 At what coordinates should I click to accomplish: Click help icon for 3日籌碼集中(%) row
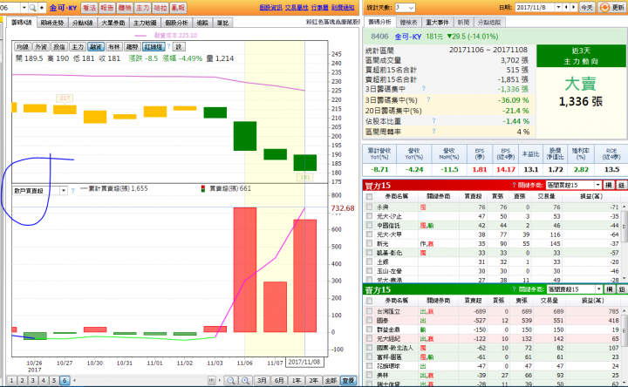[428, 99]
